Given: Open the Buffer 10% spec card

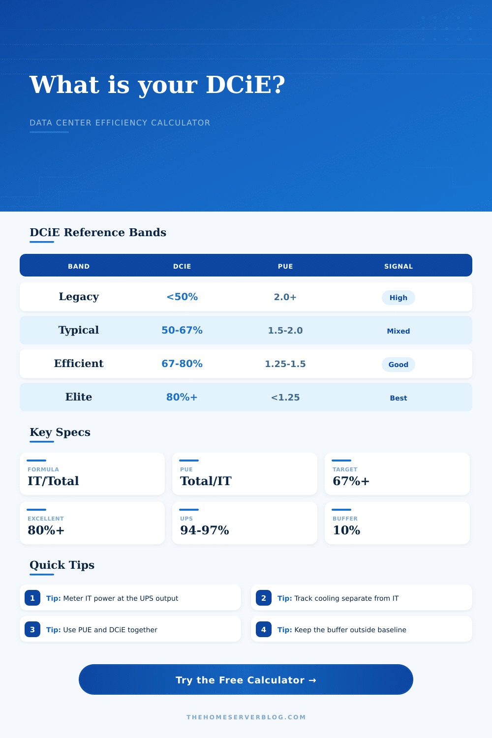Looking at the screenshot, I should pos(397,523).
